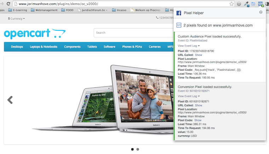Open the Components menu

point(72,47)
